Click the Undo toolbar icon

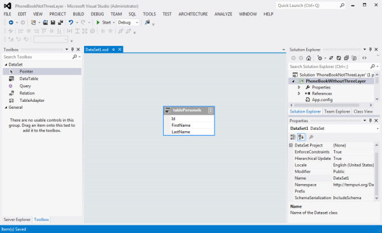[x=71, y=22]
